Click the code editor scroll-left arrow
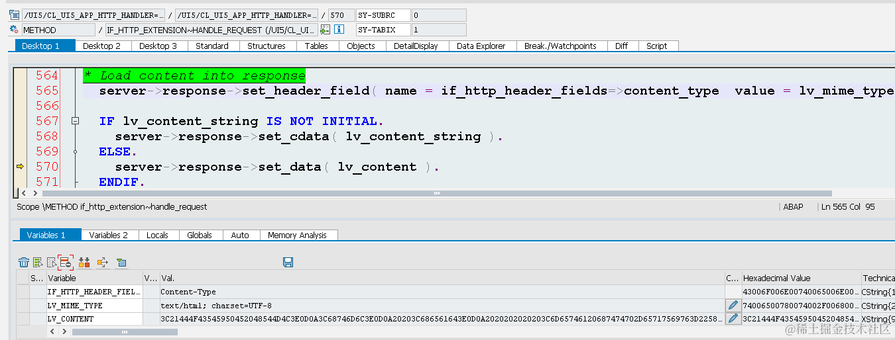This screenshot has width=895, height=340. [x=25, y=193]
